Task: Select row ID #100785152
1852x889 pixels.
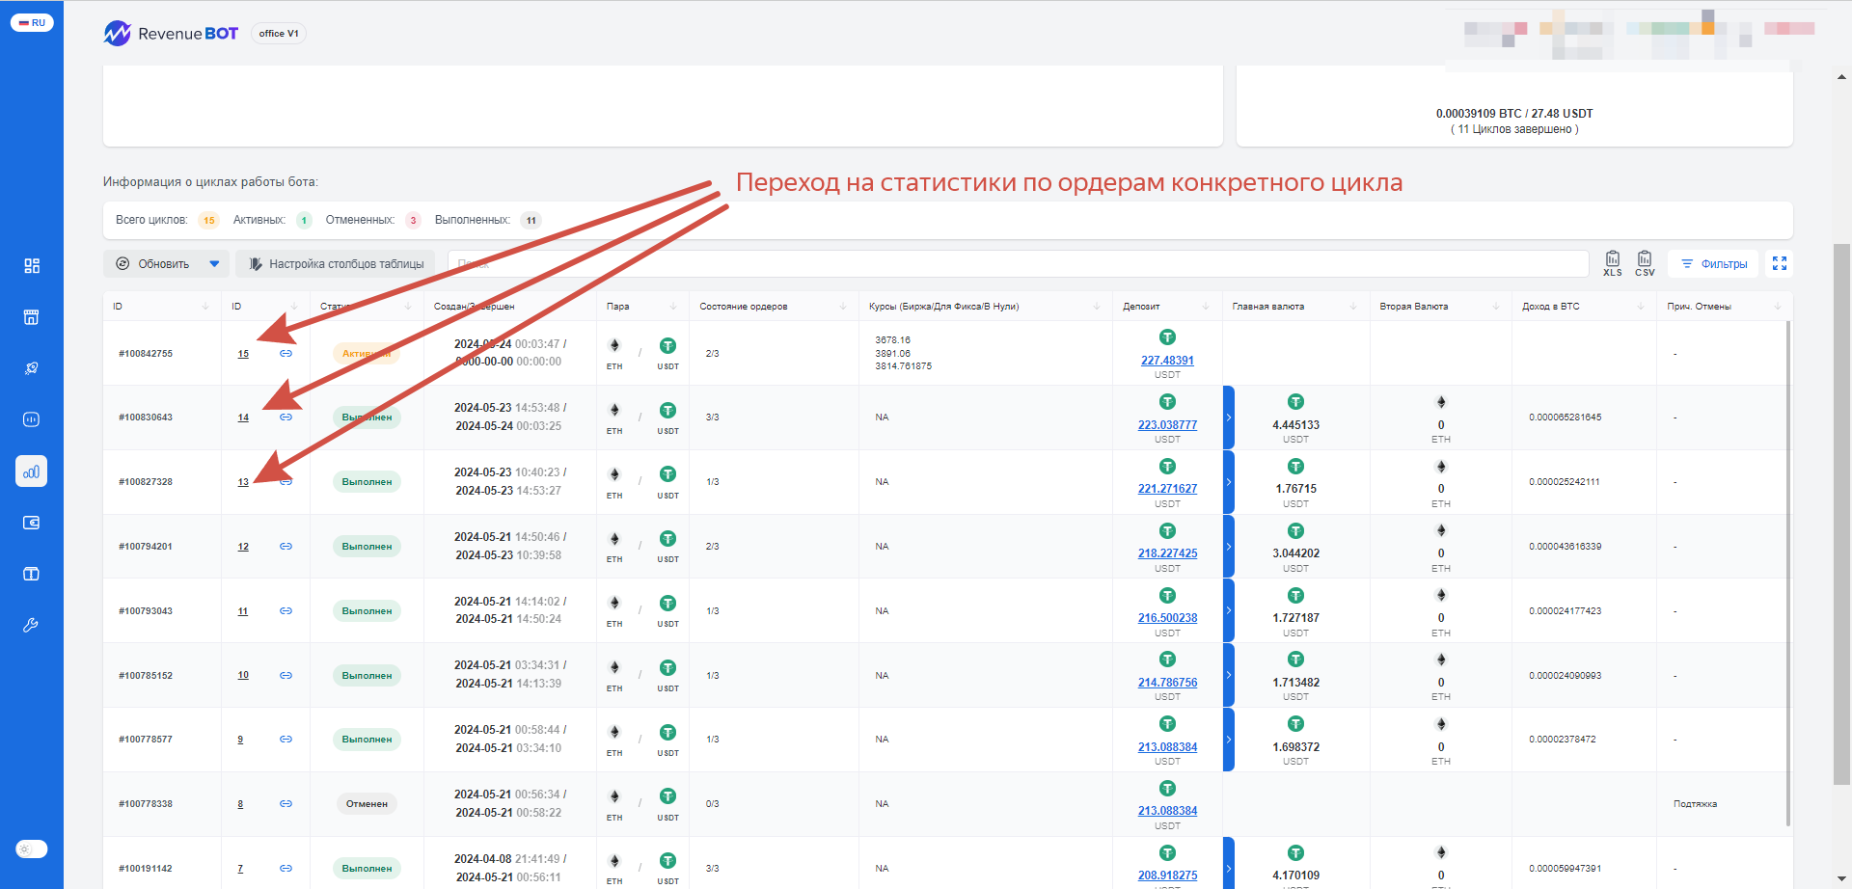Action: 146,676
